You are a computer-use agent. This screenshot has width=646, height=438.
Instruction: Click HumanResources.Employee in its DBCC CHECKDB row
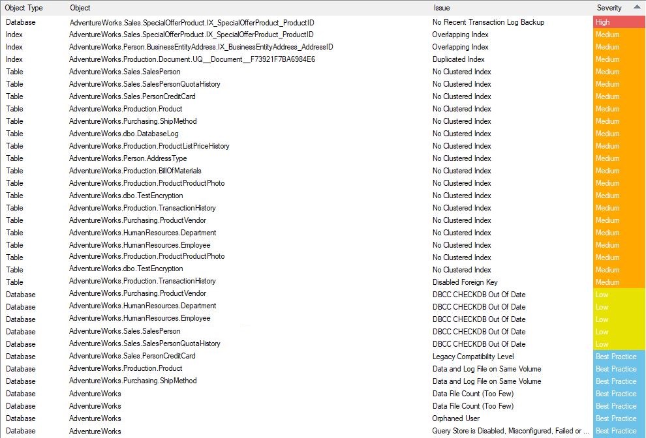point(140,318)
